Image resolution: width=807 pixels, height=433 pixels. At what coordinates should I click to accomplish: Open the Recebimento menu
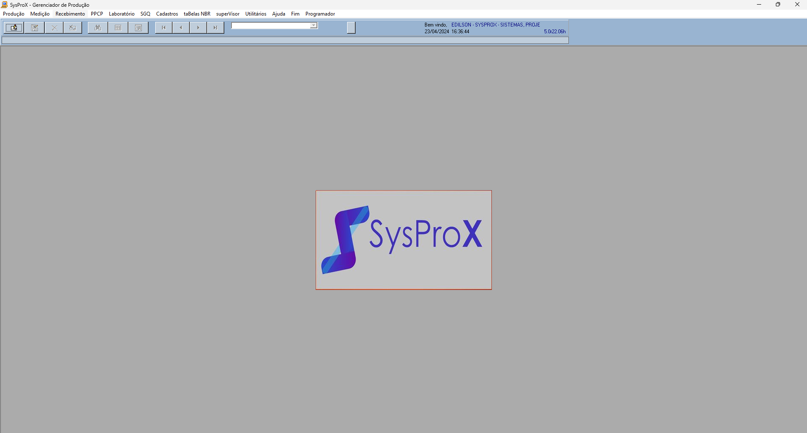pyautogui.click(x=70, y=14)
